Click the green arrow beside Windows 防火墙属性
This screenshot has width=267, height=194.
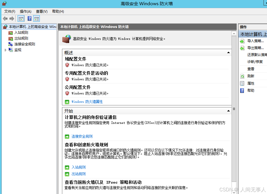coord(67,102)
